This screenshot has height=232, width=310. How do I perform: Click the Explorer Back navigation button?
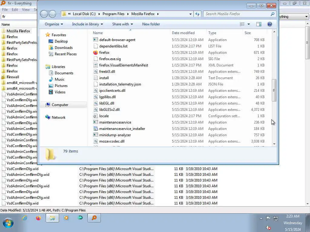44,14
